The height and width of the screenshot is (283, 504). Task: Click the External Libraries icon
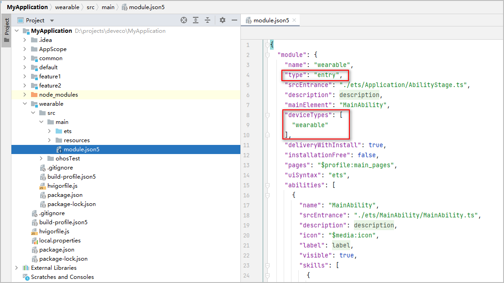(26, 268)
